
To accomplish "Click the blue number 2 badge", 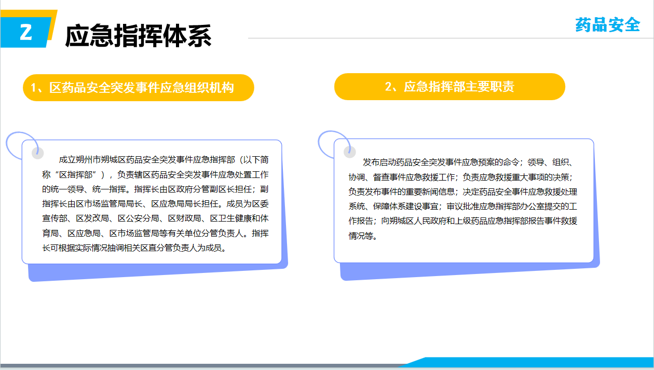I will pyautogui.click(x=25, y=33).
